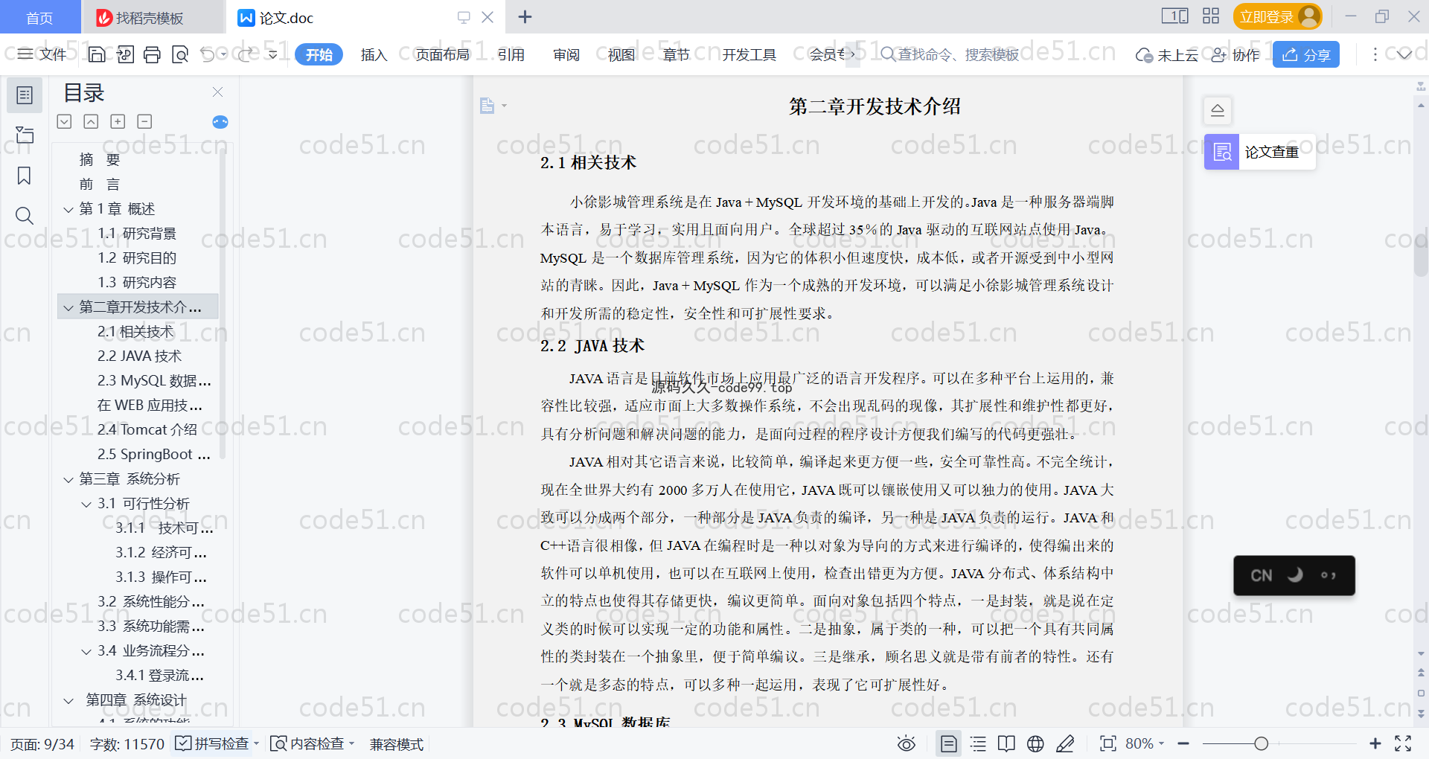Image resolution: width=1429 pixels, height=759 pixels.
Task: Collapse the 3.4 业务流程分 node
Action: click(86, 652)
